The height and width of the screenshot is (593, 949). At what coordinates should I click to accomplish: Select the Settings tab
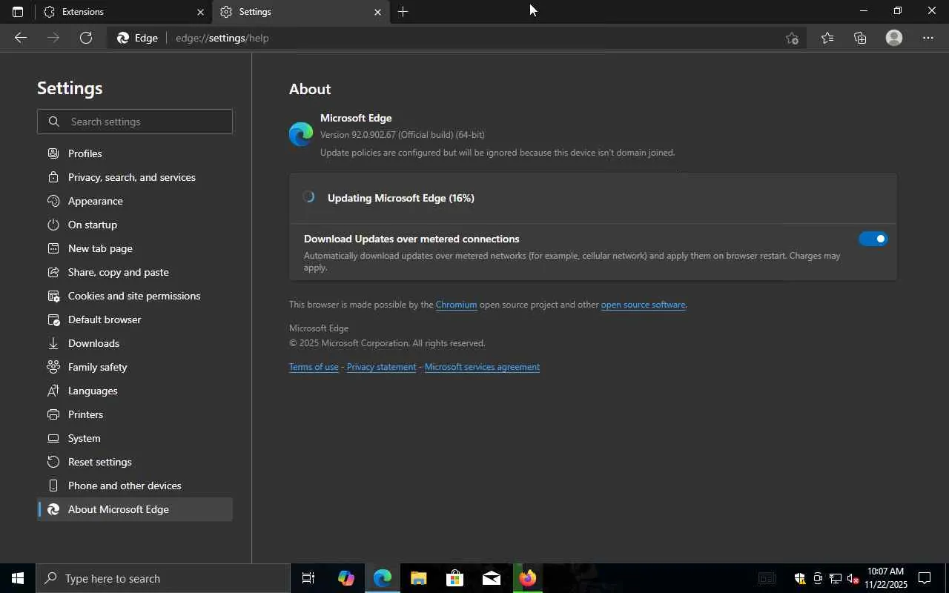301,12
